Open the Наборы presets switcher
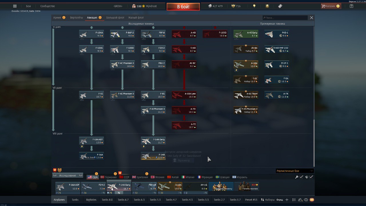This screenshot has height=206, width=366. [267, 200]
